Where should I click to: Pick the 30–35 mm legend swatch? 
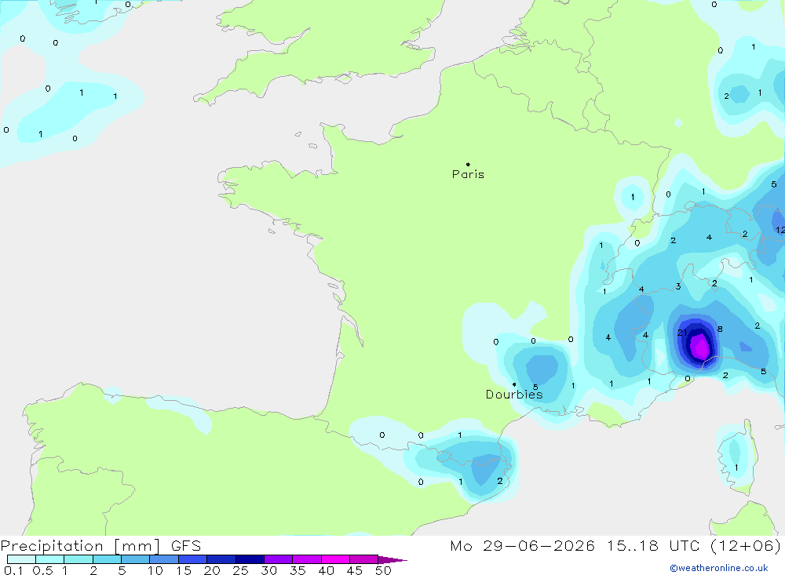coord(279,559)
